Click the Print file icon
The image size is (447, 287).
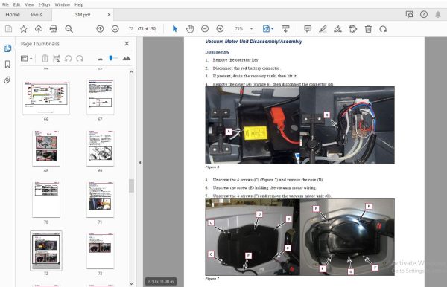point(54,29)
